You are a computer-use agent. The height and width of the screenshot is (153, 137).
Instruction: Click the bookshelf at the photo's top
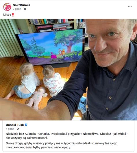(x=56, y=25)
